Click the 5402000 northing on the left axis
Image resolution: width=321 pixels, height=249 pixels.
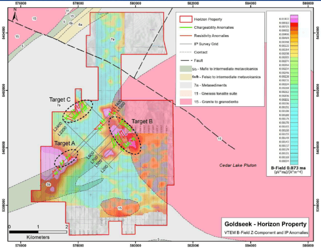pos(3,90)
